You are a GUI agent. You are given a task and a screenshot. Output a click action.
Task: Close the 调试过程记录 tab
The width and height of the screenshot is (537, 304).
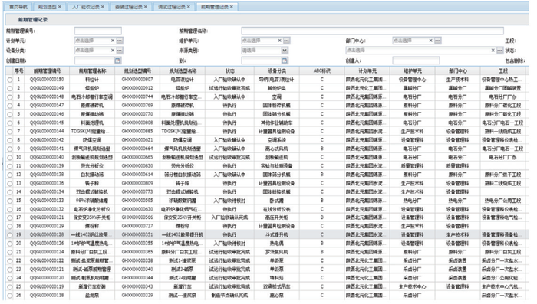(189, 6)
